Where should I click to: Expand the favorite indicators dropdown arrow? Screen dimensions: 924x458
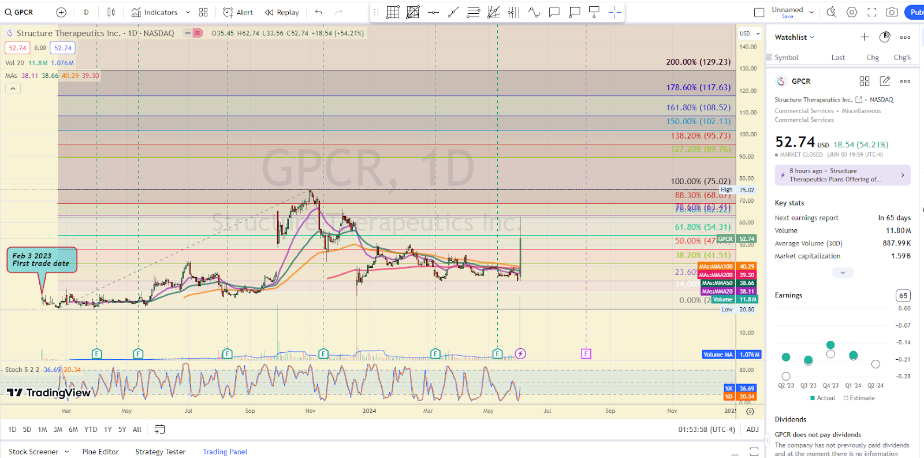188,12
